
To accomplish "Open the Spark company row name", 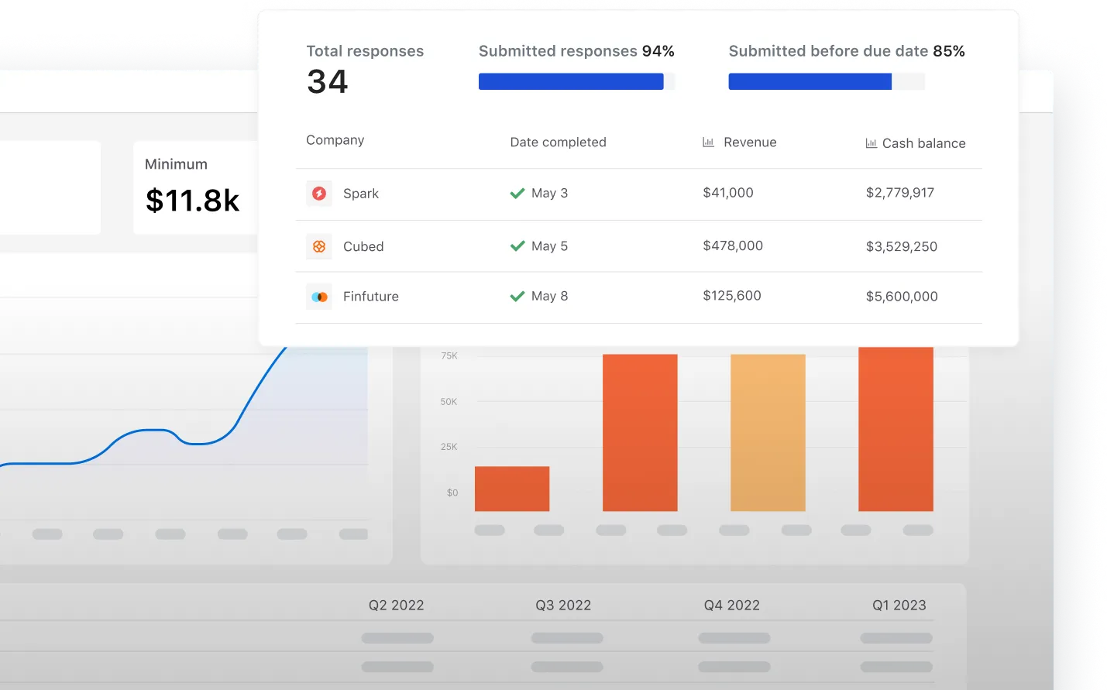I will (x=361, y=194).
